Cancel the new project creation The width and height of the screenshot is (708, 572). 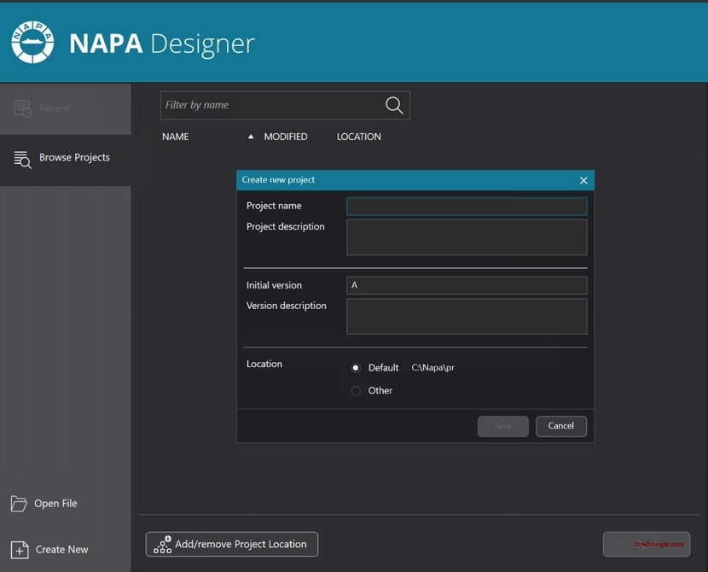pyautogui.click(x=560, y=426)
